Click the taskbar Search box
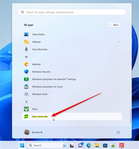Viewport: 139px width, 149px height. (x=47, y=145)
